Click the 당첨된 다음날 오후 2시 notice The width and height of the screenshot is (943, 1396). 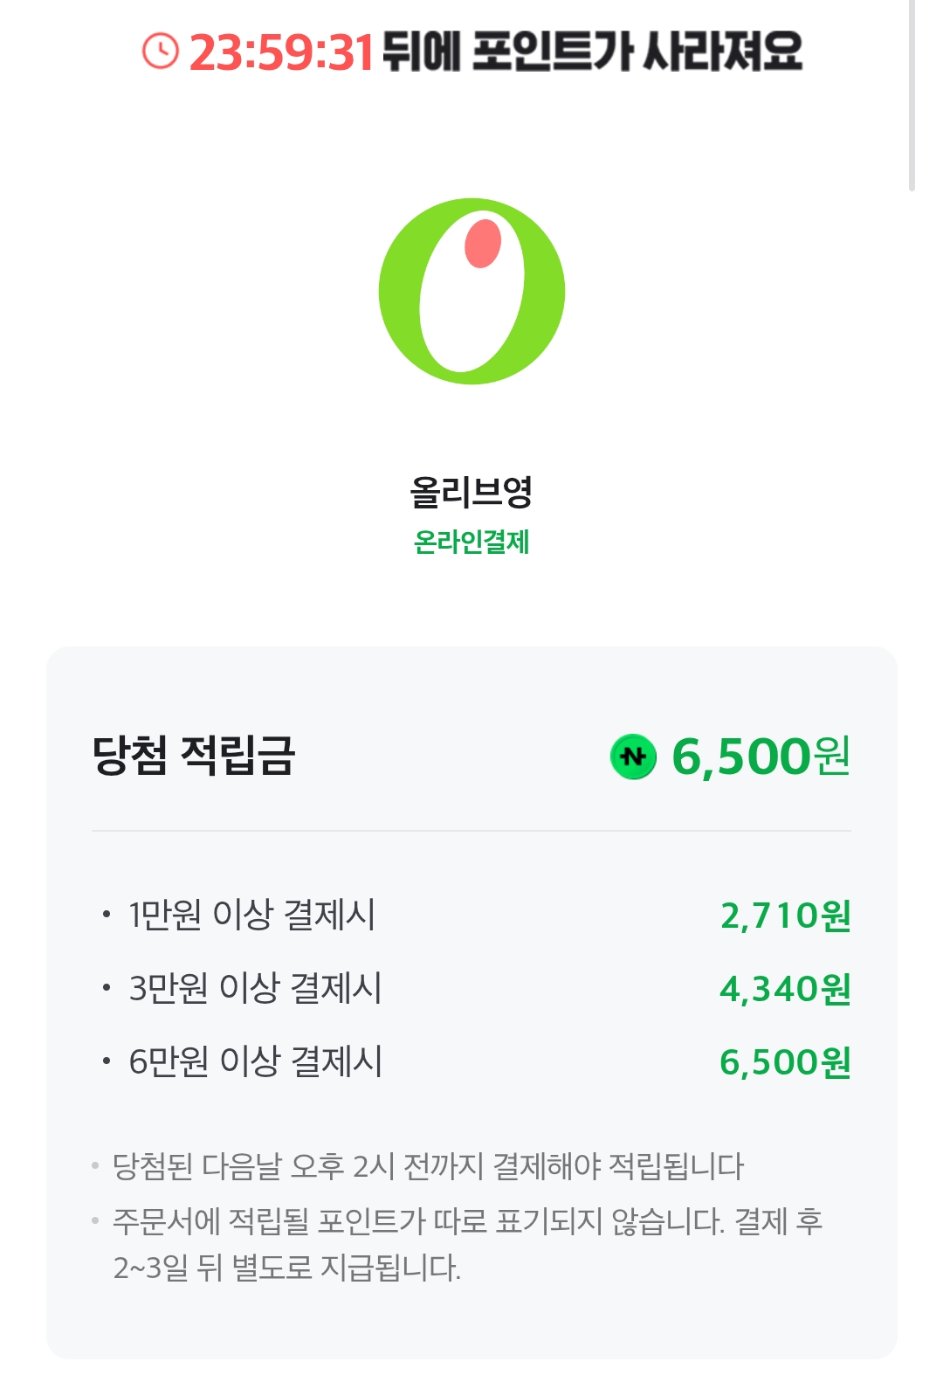pyautogui.click(x=428, y=1166)
